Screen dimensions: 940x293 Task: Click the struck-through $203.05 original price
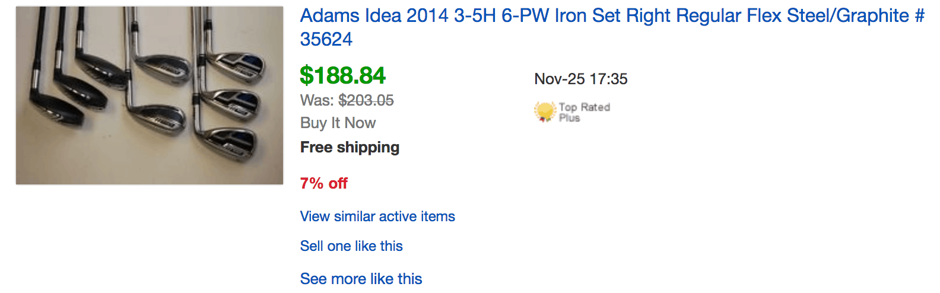coord(366,100)
